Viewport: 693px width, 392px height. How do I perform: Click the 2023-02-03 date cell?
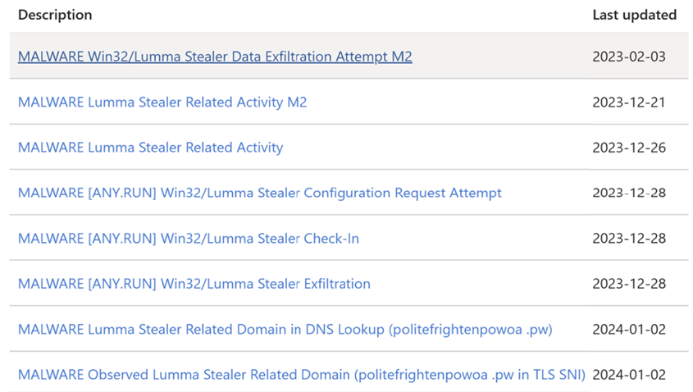tap(628, 57)
